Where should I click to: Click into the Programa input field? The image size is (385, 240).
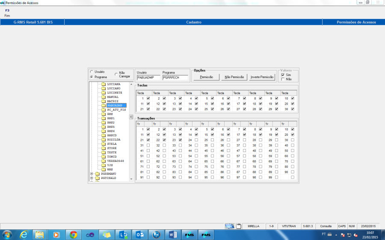click(x=175, y=78)
